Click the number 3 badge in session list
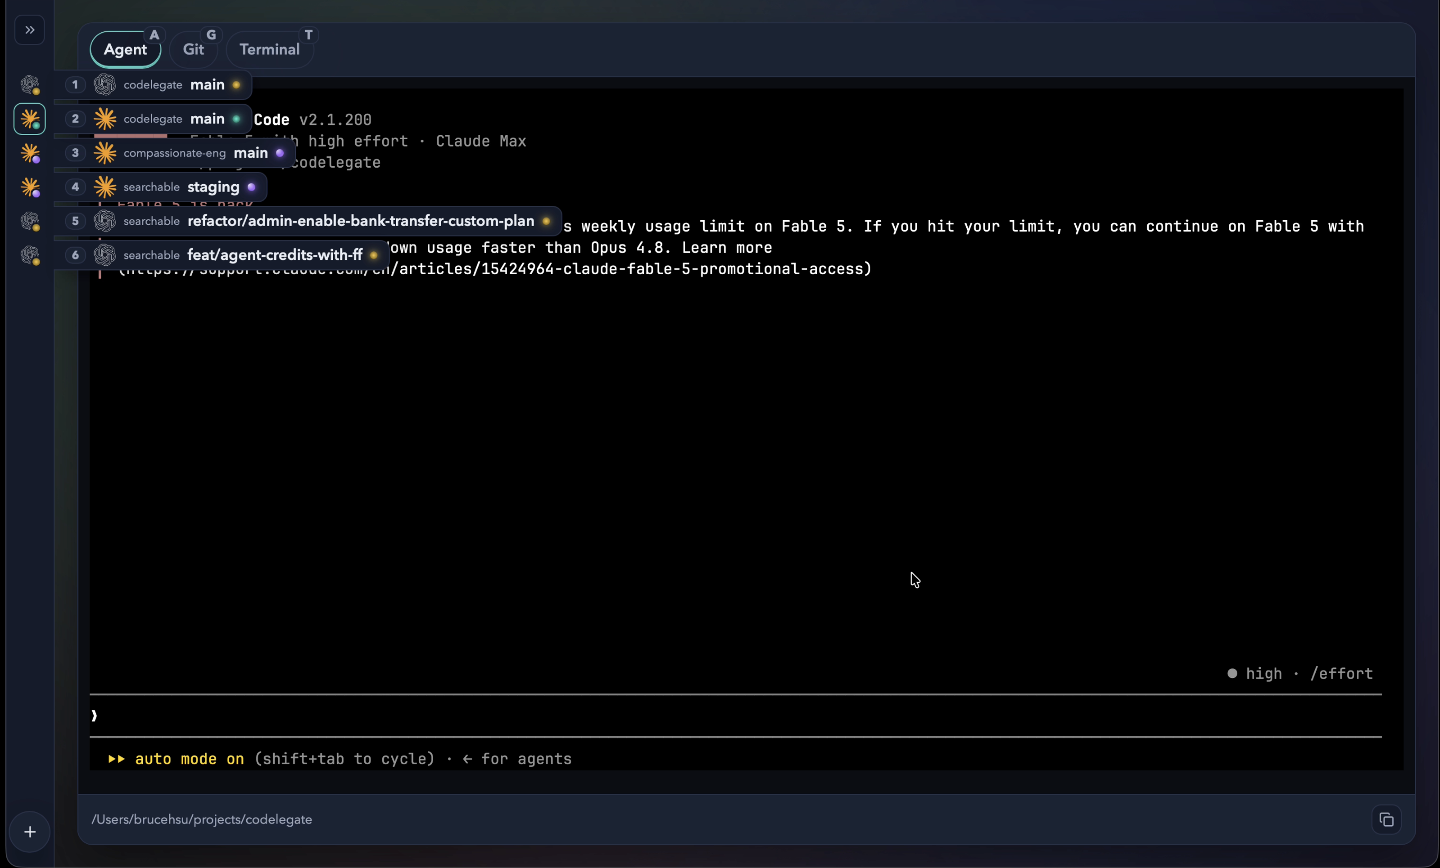The image size is (1440, 868). tap(75, 153)
